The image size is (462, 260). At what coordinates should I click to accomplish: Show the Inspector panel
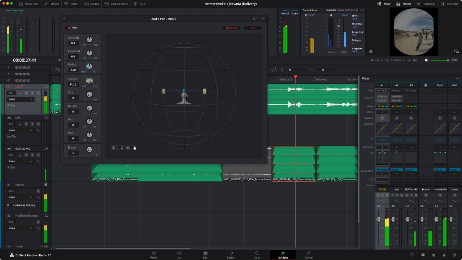450,4
